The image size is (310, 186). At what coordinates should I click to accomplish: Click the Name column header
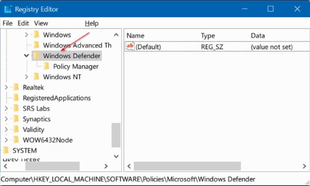(135, 35)
